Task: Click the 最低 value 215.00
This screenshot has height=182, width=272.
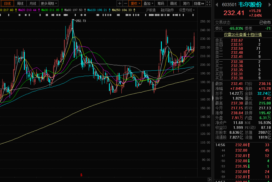Action: click(265, 103)
